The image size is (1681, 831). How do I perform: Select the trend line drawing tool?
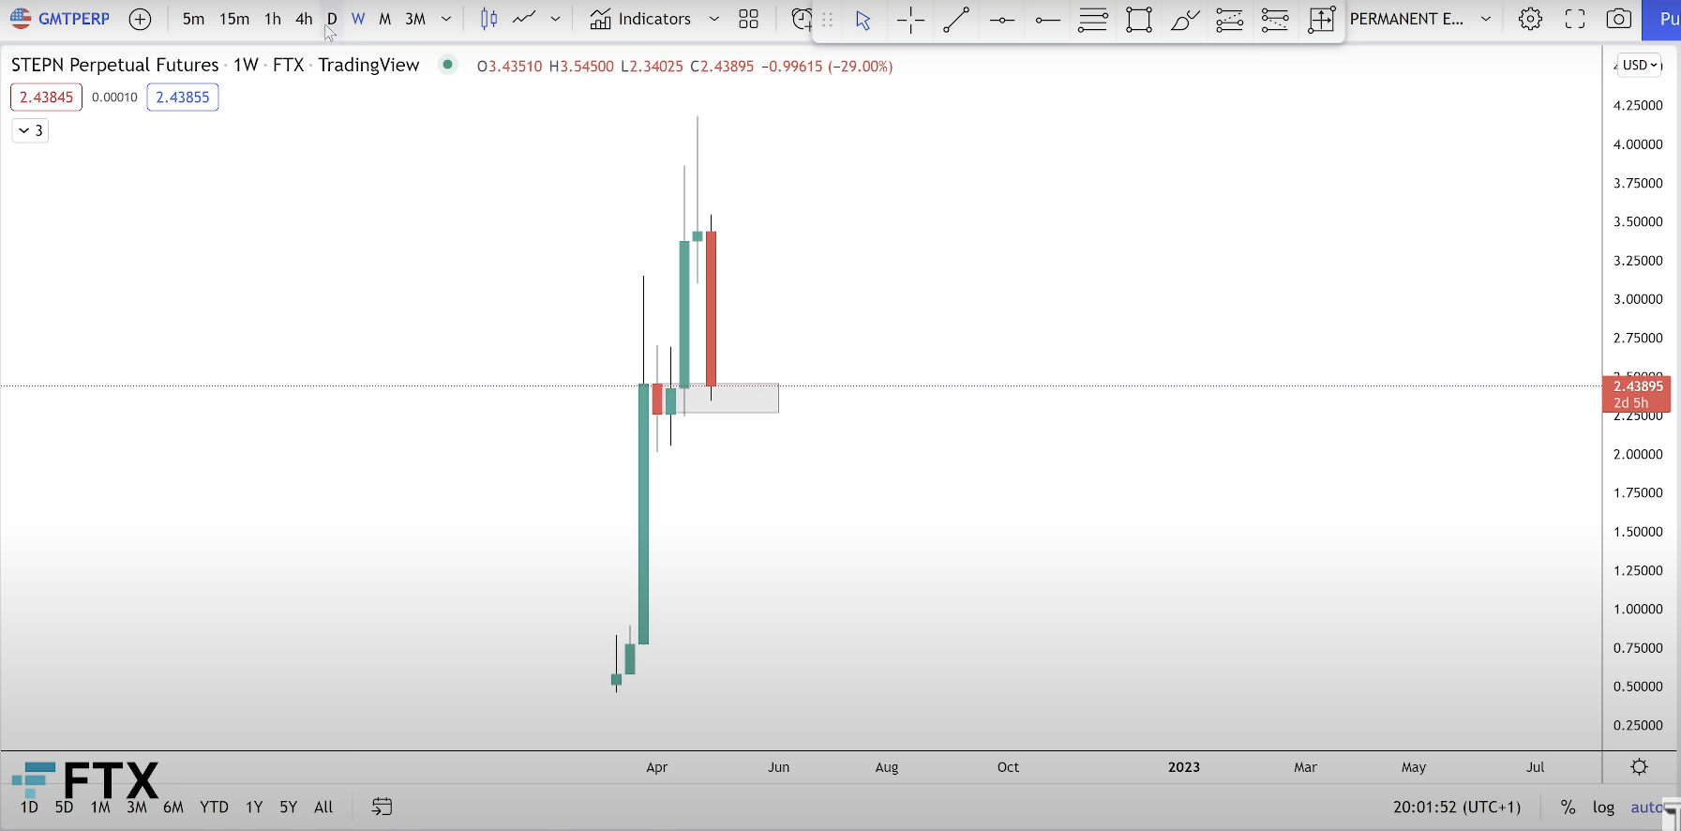pyautogui.click(x=956, y=20)
